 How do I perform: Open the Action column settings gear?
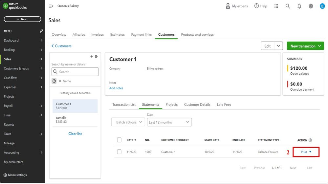[310, 140]
